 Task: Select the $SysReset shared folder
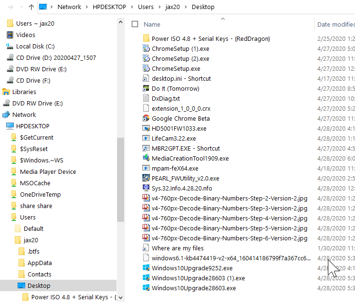pos(34,149)
